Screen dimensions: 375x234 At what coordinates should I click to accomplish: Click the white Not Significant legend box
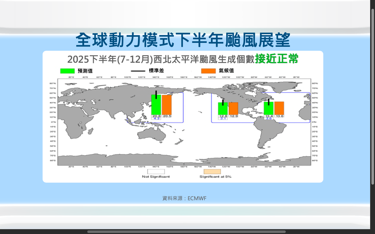pyautogui.click(x=156, y=172)
